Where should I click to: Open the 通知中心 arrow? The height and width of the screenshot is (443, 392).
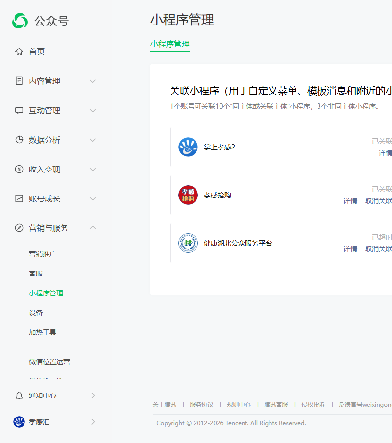93,395
